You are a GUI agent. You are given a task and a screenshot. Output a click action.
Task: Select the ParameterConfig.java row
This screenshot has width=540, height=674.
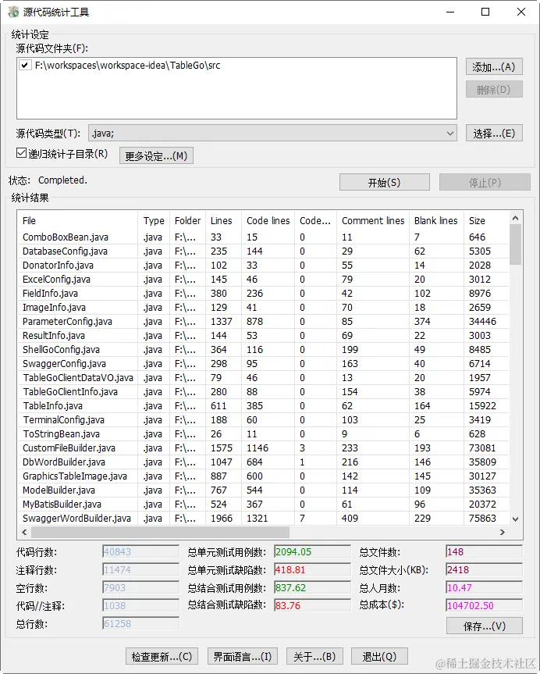click(x=263, y=322)
